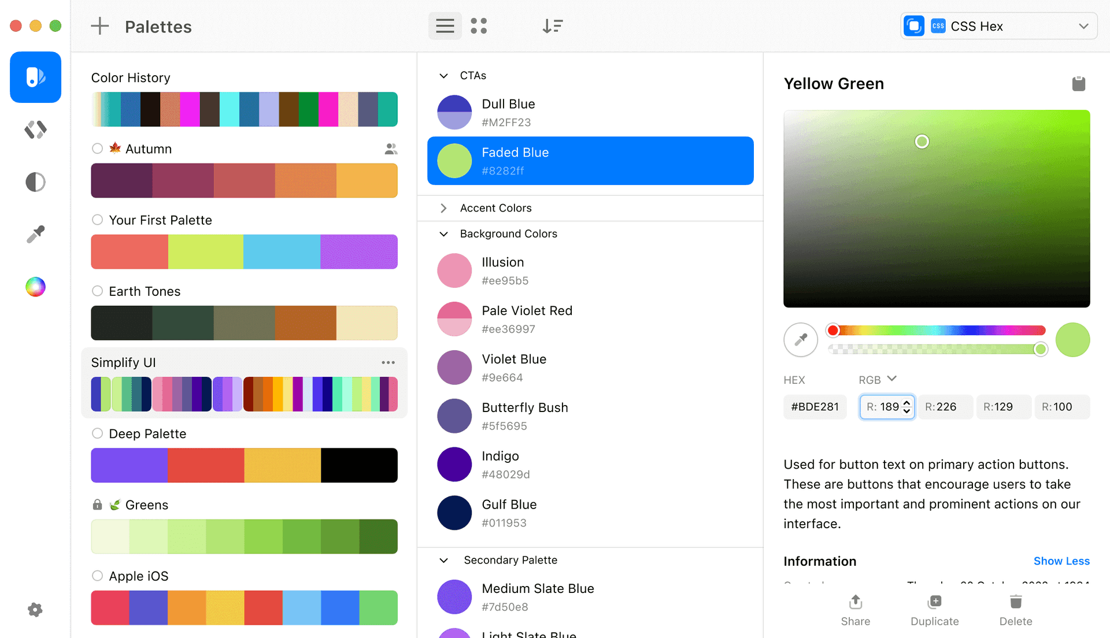Click the green preview swatch circle
Screen dimensions: 1110x638
pyautogui.click(x=1072, y=340)
